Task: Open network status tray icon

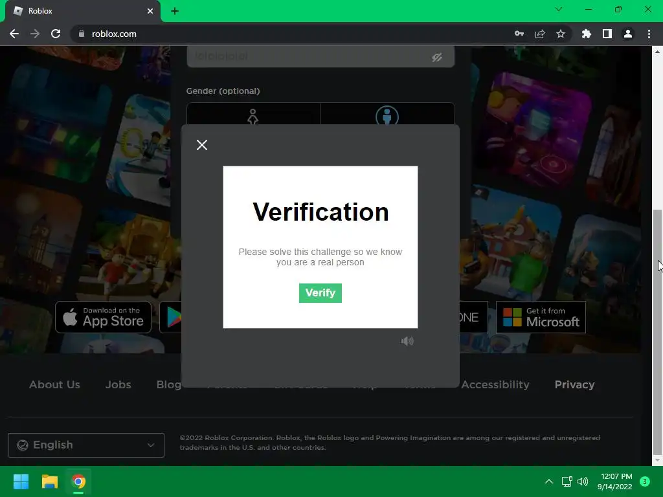Action: [x=567, y=481]
